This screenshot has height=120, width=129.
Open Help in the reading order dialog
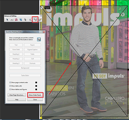click(17, 100)
